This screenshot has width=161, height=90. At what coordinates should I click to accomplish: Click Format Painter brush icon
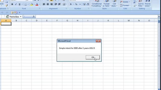point(7,5)
